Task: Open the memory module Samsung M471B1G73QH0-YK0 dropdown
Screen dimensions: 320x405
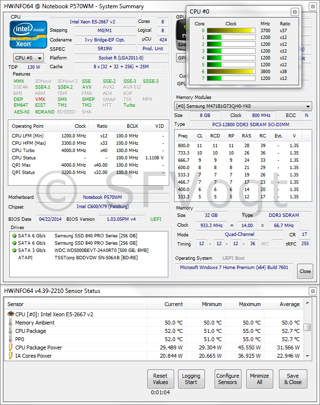Action: tap(243, 106)
